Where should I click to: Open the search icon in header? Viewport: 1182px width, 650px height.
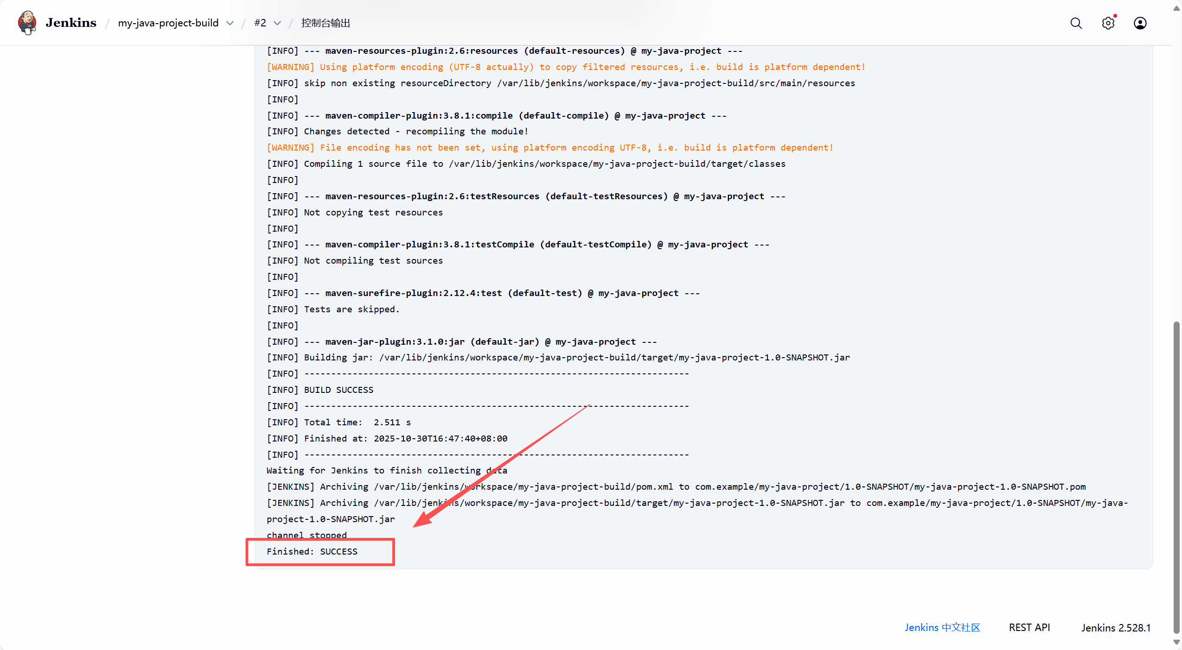pos(1076,23)
